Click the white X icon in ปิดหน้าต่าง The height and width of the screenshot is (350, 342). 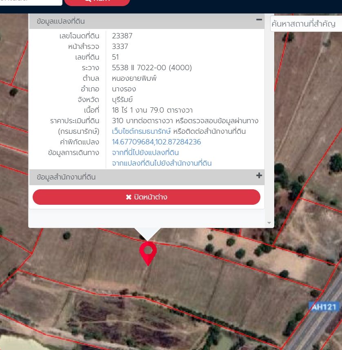click(129, 197)
